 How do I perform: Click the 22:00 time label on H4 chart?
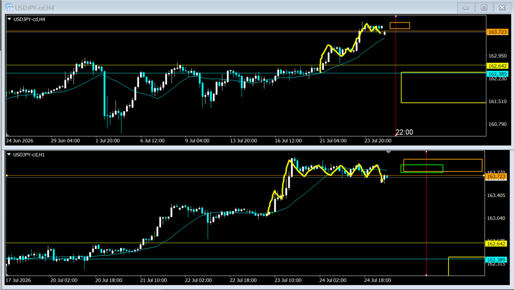point(404,132)
